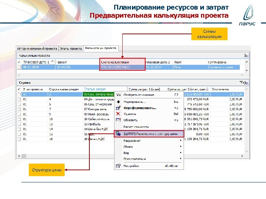This screenshot has height=199, width=266.
Task: Check the row with 13 Прибыль
Action: (x=19, y=125)
